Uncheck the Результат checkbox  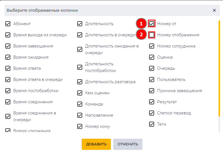152,102
